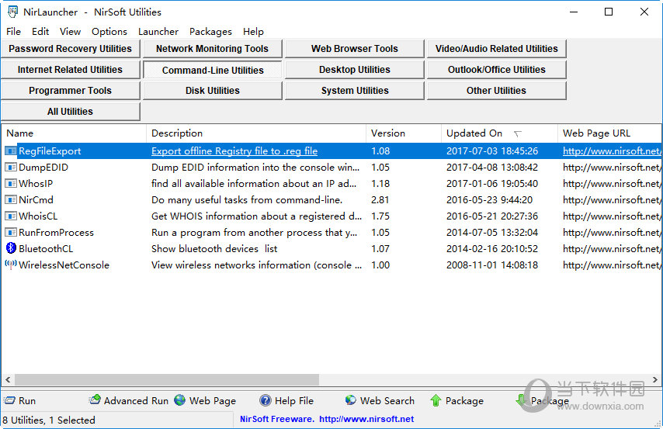Viewport: 663px width, 429px height.
Task: Sort list by Description column header
Action: click(x=256, y=133)
